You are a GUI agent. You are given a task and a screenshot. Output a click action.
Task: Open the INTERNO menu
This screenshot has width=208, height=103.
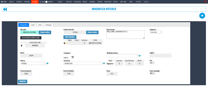coord(27,2)
